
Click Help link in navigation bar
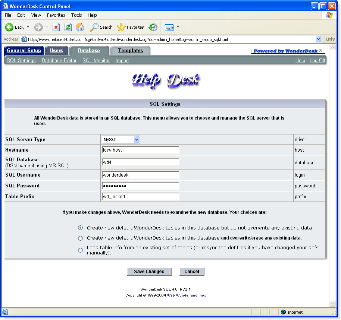tap(300, 61)
